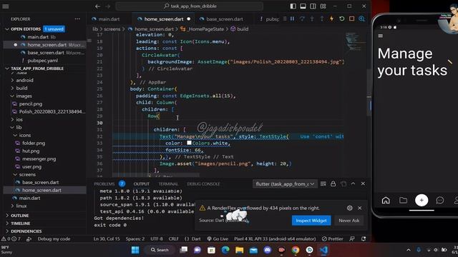The image size is (458, 257).
Task: Open folder.png in the explorer
Action: [34, 143]
